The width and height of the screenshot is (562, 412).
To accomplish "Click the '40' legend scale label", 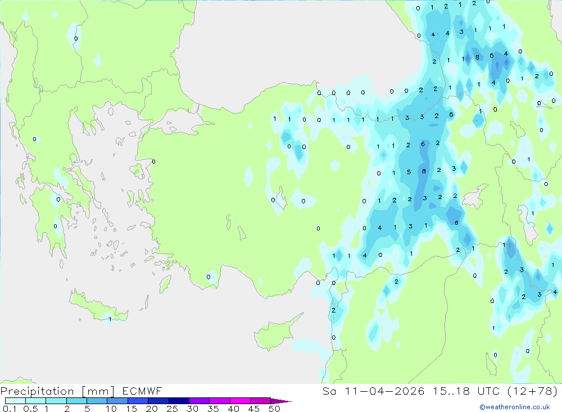I will tap(234, 409).
